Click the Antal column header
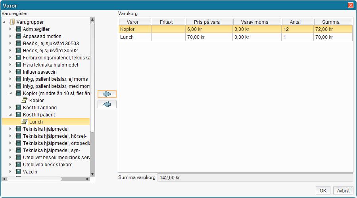The image size is (357, 198). [297, 22]
